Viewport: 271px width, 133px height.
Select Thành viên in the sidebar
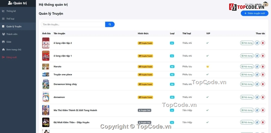[x=12, y=34]
